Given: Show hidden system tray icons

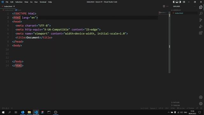Looking at the screenshot, I should (169, 112).
